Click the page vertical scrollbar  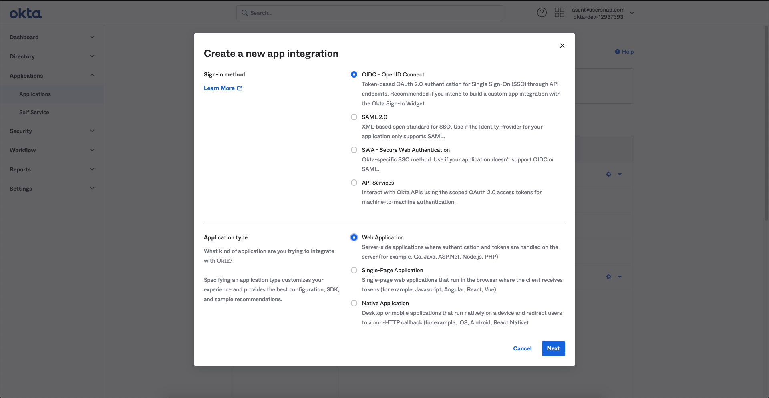(766, 123)
